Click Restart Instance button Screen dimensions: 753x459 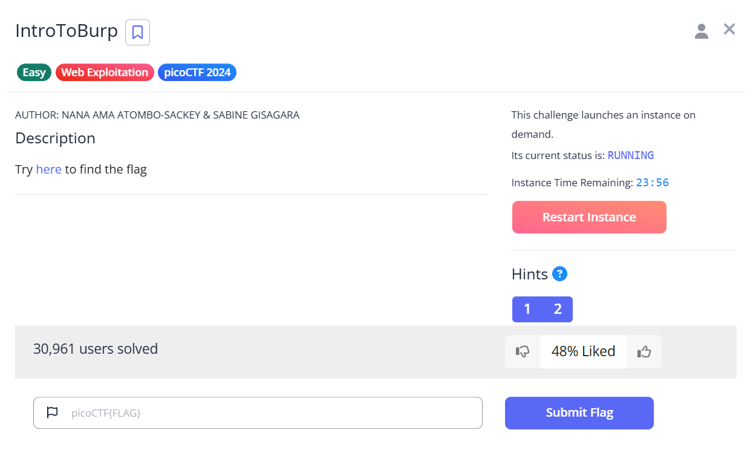(589, 217)
